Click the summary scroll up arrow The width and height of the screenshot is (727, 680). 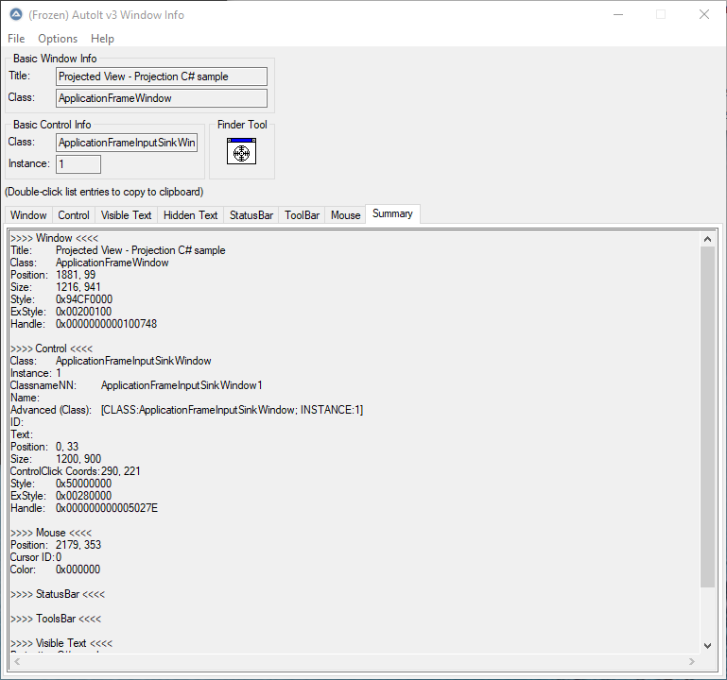coord(707,239)
